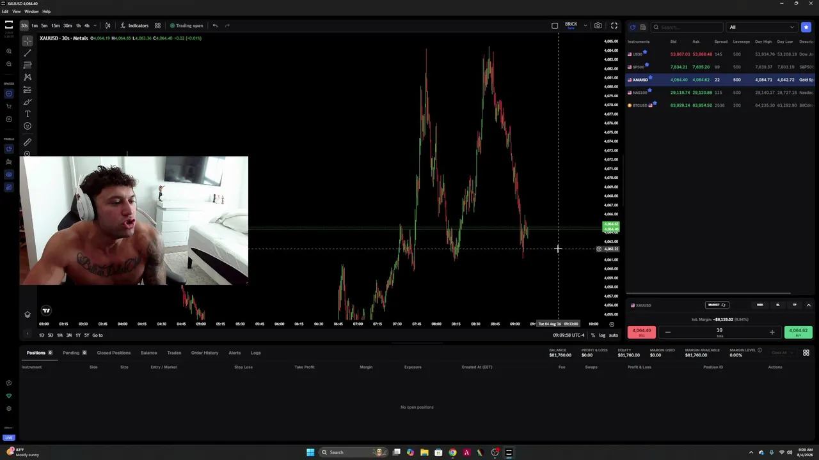Open the cart icon in Spaces sidebar
The image size is (819, 460).
click(9, 106)
